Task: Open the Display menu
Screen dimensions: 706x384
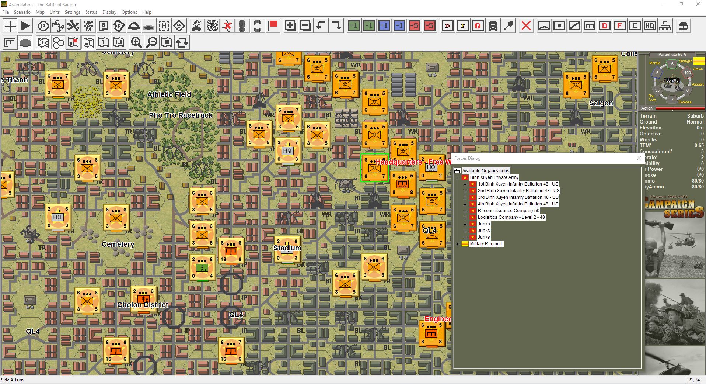Action: pos(109,12)
